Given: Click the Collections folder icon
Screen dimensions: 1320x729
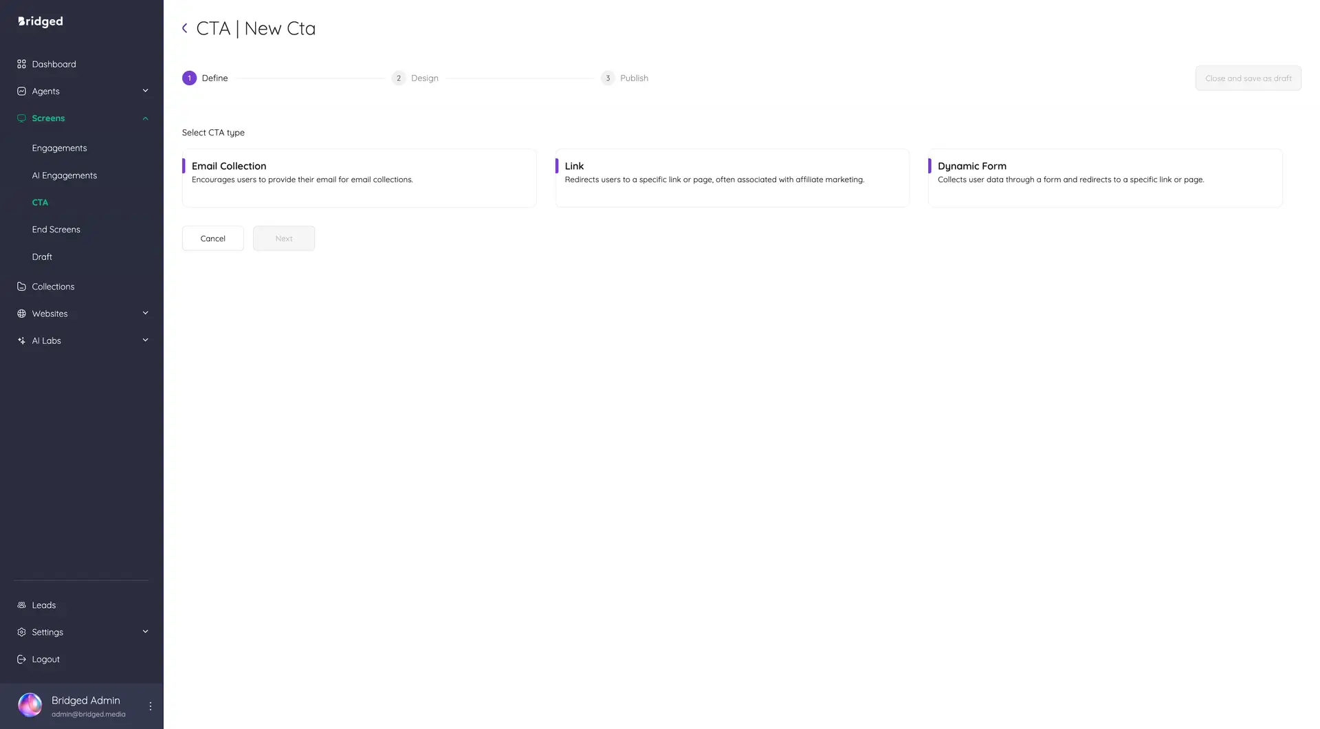Looking at the screenshot, I should [x=21, y=287].
